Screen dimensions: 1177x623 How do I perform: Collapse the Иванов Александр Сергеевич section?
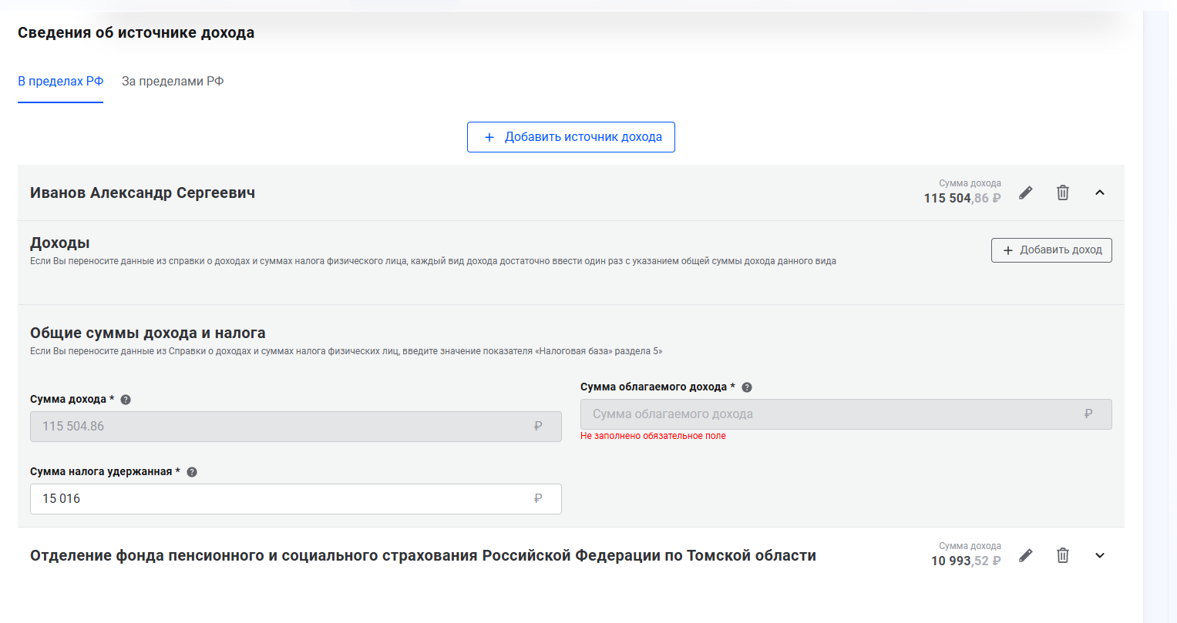[x=1100, y=193]
